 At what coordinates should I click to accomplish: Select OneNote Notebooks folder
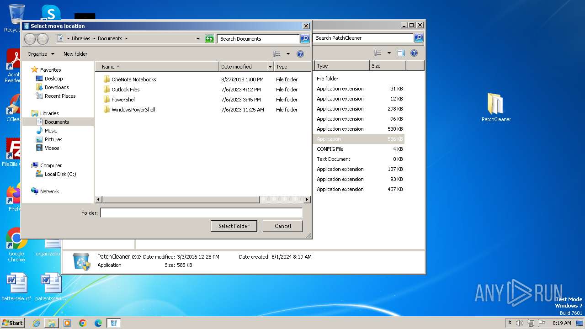[x=134, y=80]
